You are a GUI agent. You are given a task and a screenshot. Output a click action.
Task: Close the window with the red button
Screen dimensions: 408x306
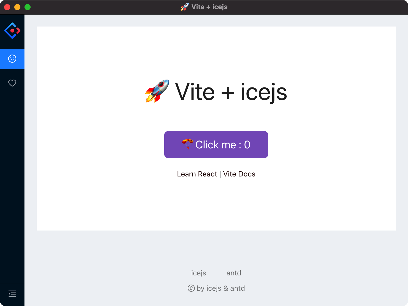7,7
